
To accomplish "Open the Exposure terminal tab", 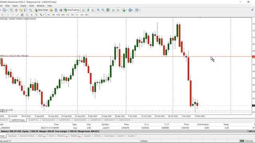I will tap(12, 136).
